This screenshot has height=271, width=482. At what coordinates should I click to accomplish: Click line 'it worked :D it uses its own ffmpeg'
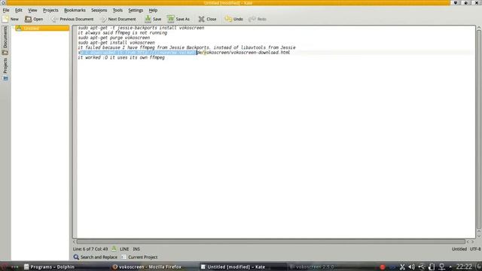pos(121,57)
